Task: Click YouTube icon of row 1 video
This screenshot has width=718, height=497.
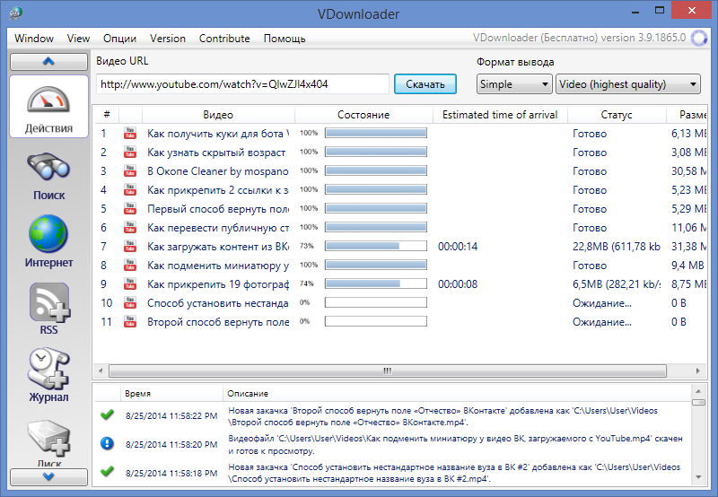Action: point(130,133)
